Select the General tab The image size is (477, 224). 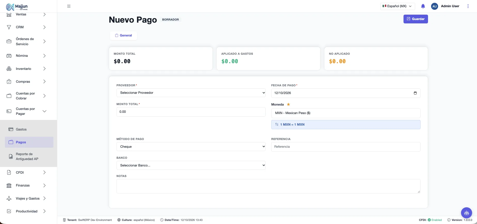pyautogui.click(x=123, y=35)
